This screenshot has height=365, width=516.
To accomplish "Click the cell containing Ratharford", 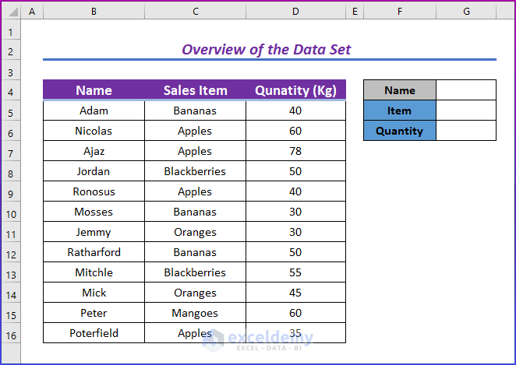I will [94, 252].
